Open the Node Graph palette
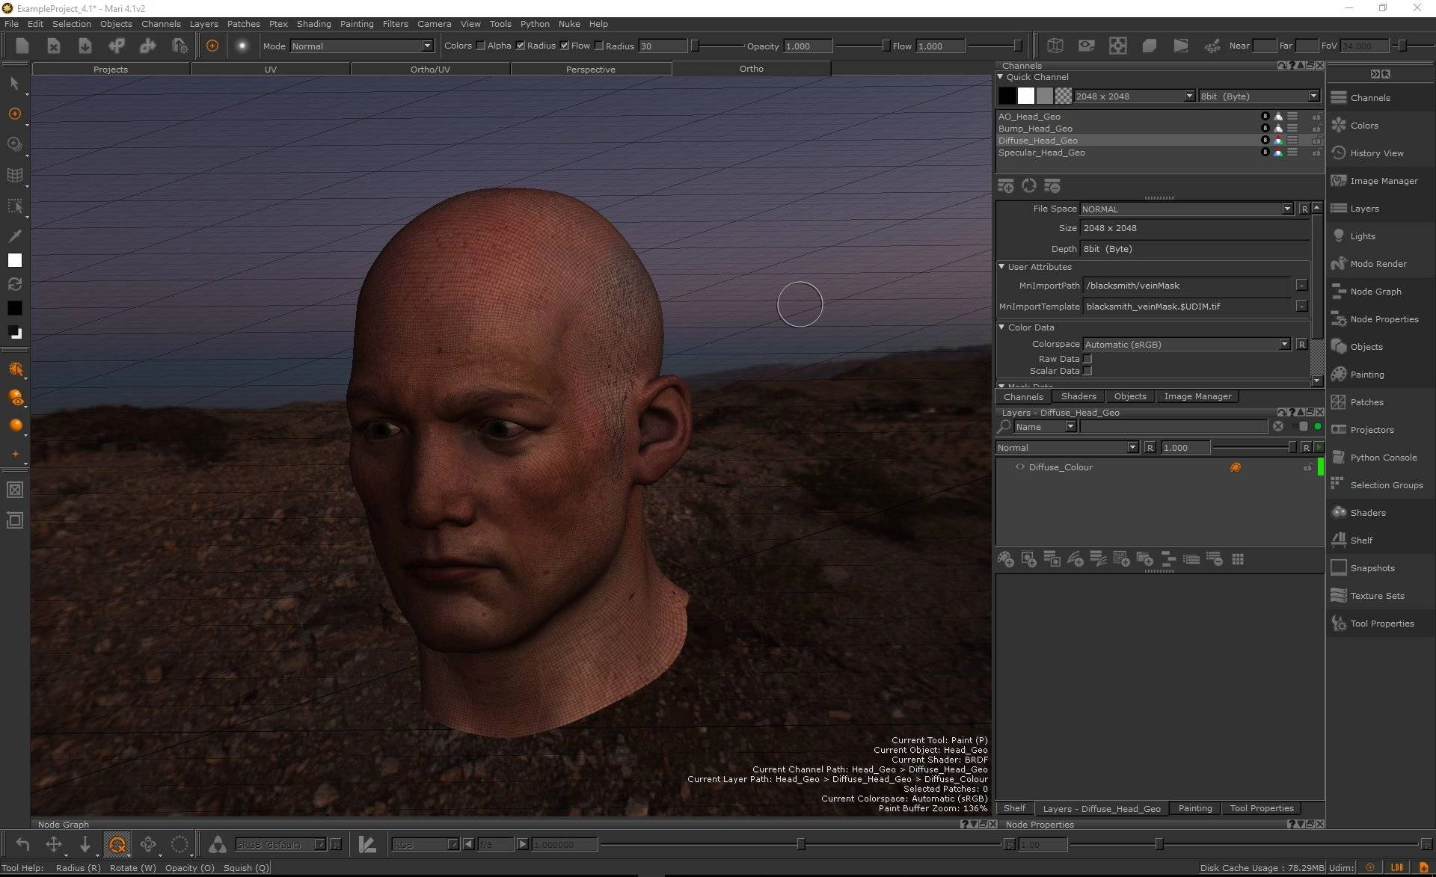This screenshot has height=877, width=1436. click(1375, 292)
